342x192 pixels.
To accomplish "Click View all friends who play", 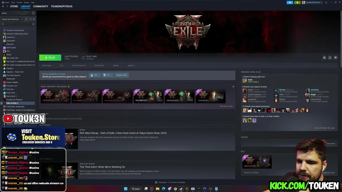I will pos(325,128).
